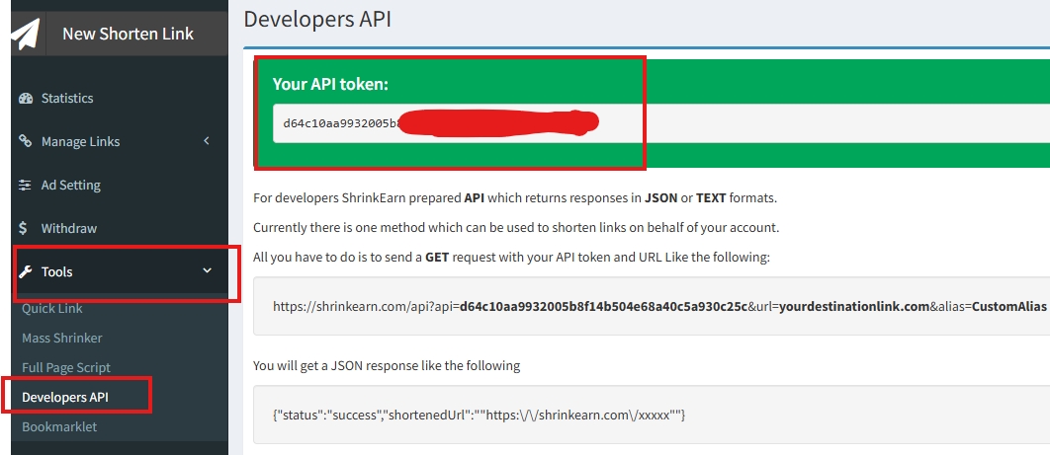This screenshot has width=1050, height=455.
Task: Click the Withdraw dollar sign icon
Action: coord(24,229)
